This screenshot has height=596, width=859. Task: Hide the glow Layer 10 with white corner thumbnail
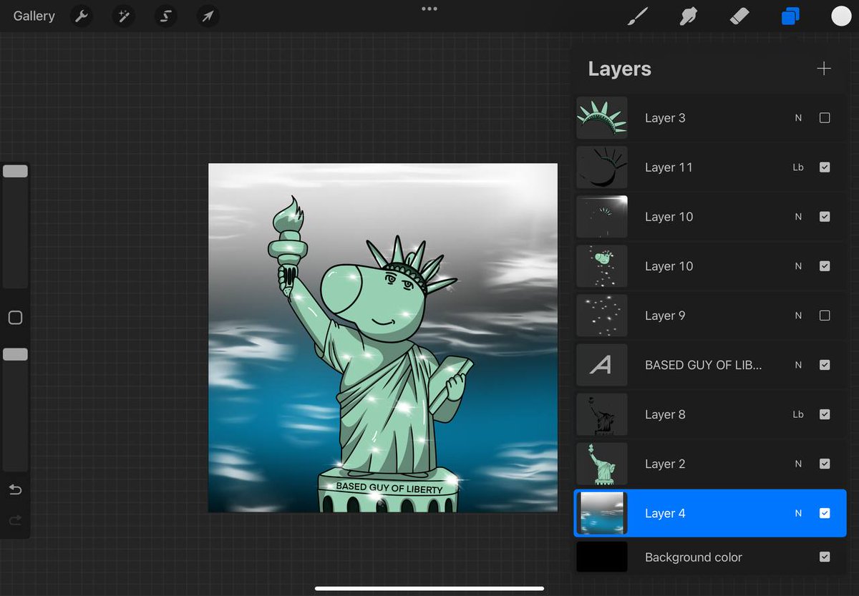pos(825,217)
